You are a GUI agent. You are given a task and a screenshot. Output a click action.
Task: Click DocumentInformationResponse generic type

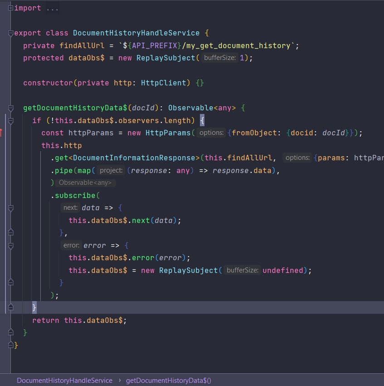point(134,158)
